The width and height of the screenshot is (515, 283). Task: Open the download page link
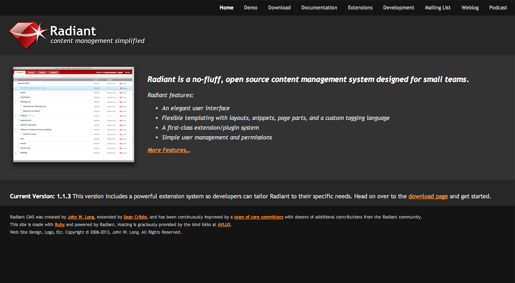428,196
